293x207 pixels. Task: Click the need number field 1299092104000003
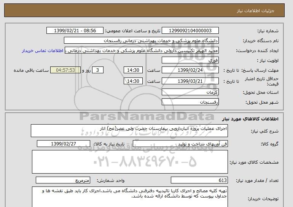[x=190, y=31]
